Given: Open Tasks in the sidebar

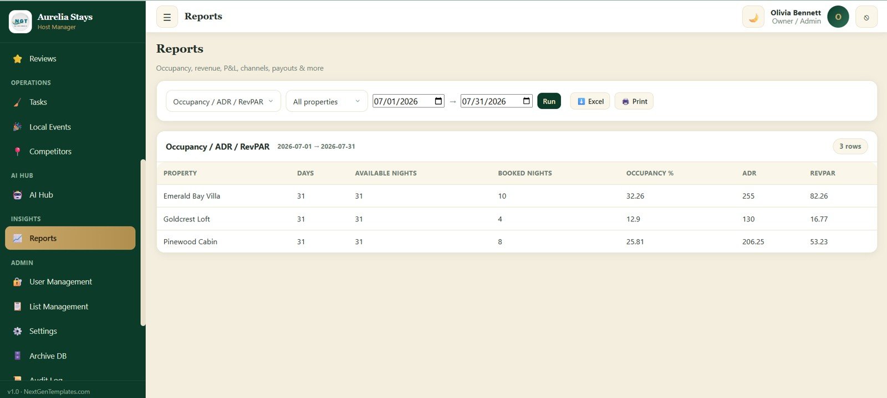Looking at the screenshot, I should click(70, 102).
